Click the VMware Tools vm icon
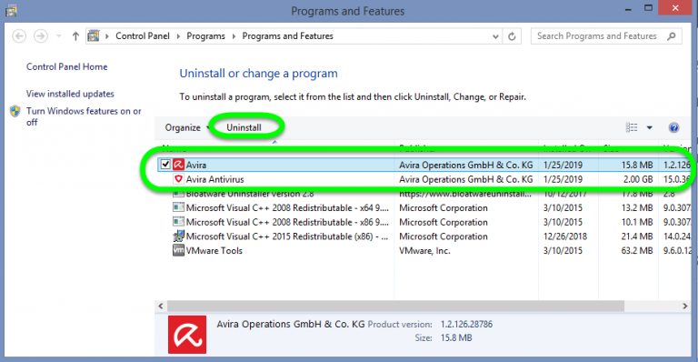This screenshot has height=362, width=698. click(178, 251)
